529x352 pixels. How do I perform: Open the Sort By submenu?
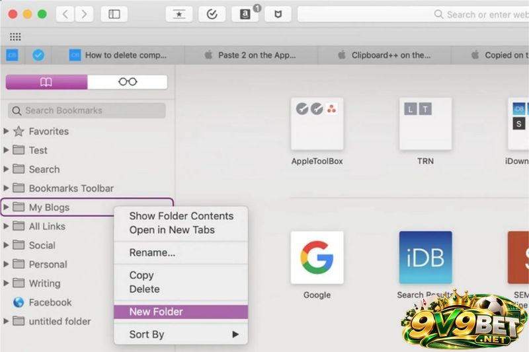(x=181, y=334)
